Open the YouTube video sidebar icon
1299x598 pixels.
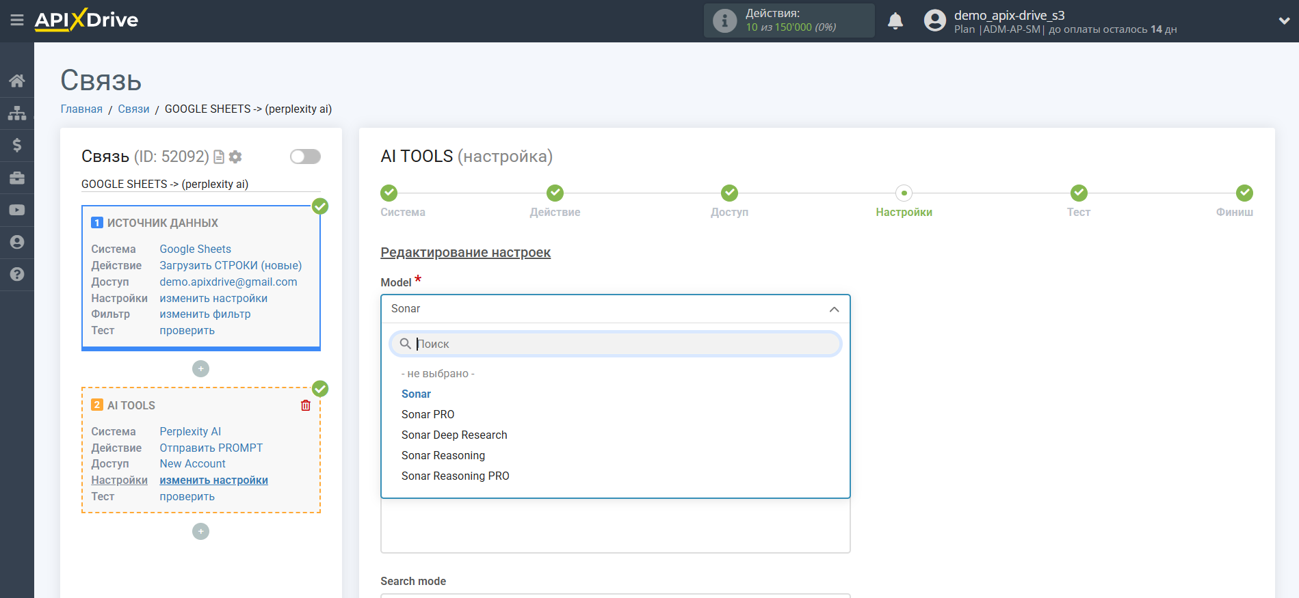click(17, 210)
